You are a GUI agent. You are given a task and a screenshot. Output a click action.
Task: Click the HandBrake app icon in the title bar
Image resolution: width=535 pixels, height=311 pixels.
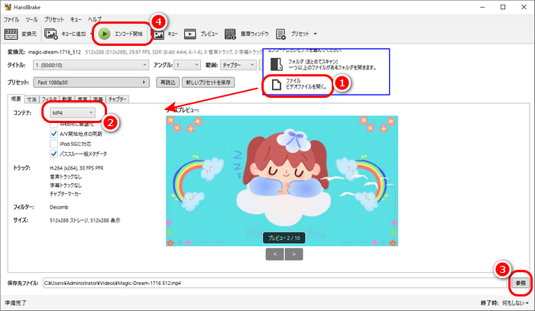tap(8, 7)
